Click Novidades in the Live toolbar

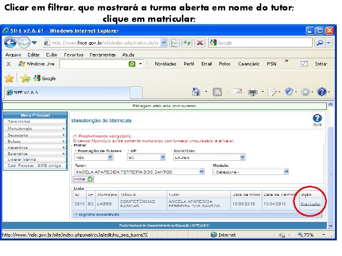click(166, 64)
